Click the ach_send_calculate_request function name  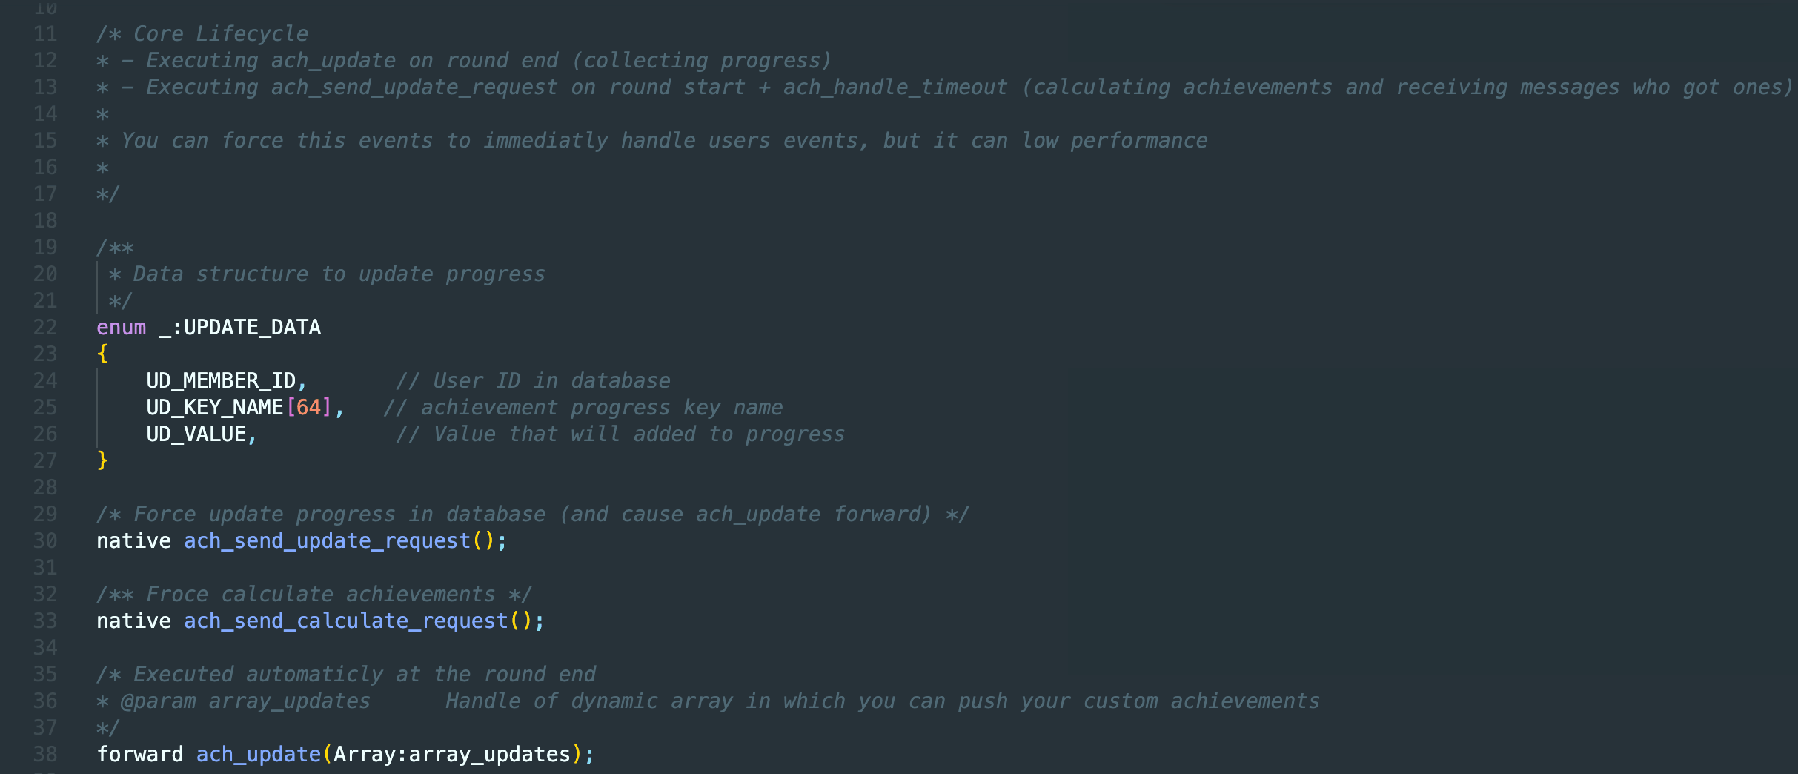tap(345, 621)
